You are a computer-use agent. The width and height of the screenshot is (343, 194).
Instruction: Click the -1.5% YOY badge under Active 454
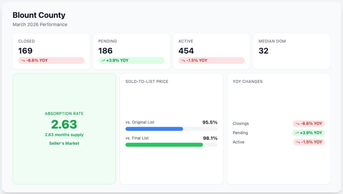pos(212,61)
